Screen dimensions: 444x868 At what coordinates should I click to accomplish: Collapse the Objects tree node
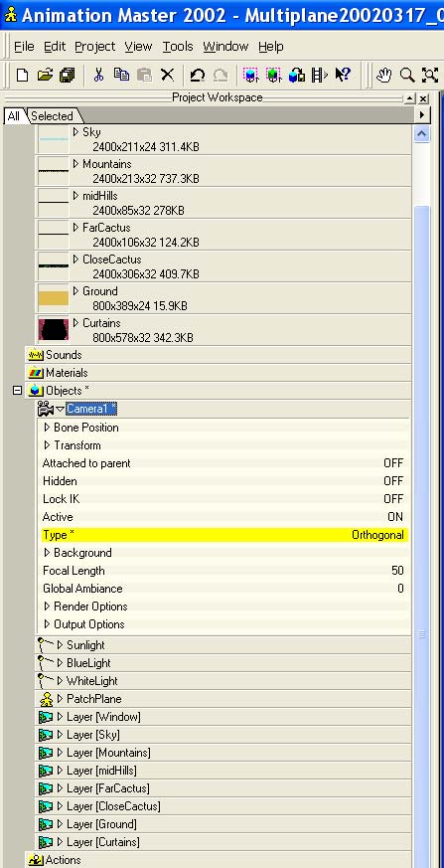tap(17, 391)
